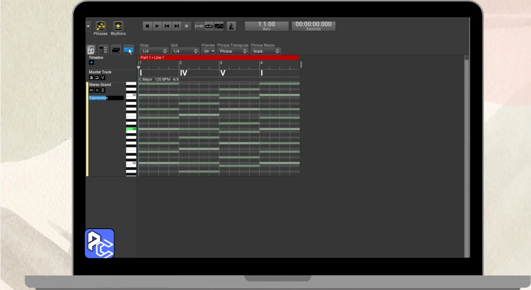Click the Master Track label
Screen dimensions: 531x290
(100, 72)
